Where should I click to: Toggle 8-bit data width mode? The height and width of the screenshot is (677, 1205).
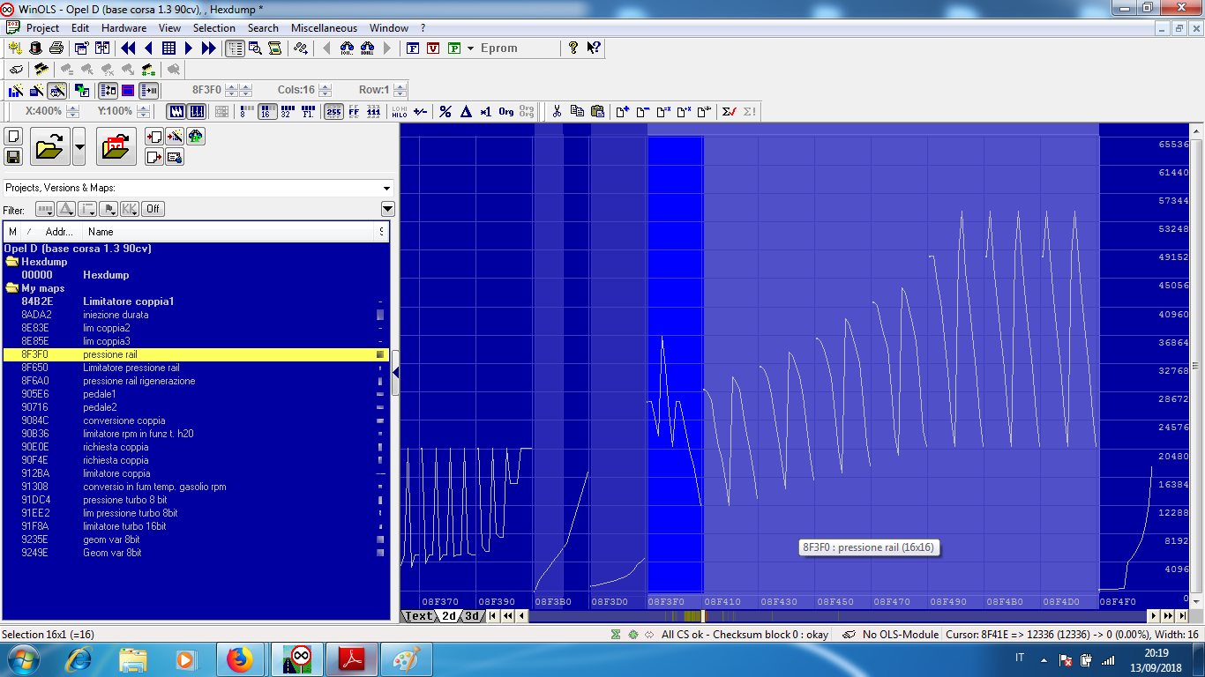(246, 112)
